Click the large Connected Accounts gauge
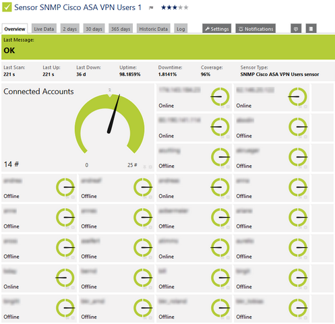Image resolution: width=335 pixels, height=324 pixels. click(x=109, y=124)
